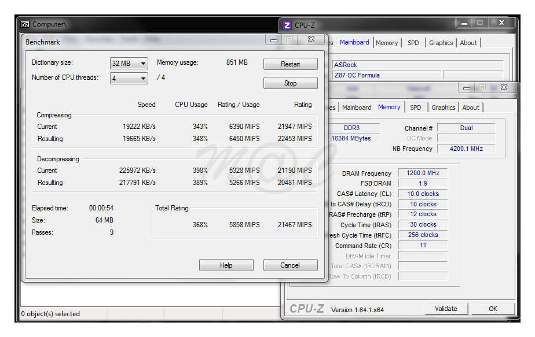The height and width of the screenshot is (337, 535).
Task: Select Graphics tab in front CPU-Z window
Action: tap(443, 108)
